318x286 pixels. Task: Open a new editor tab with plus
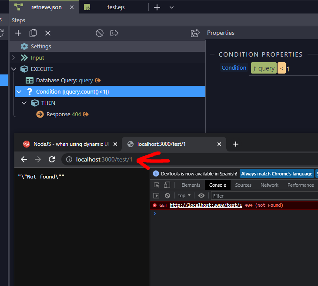coord(157,7)
